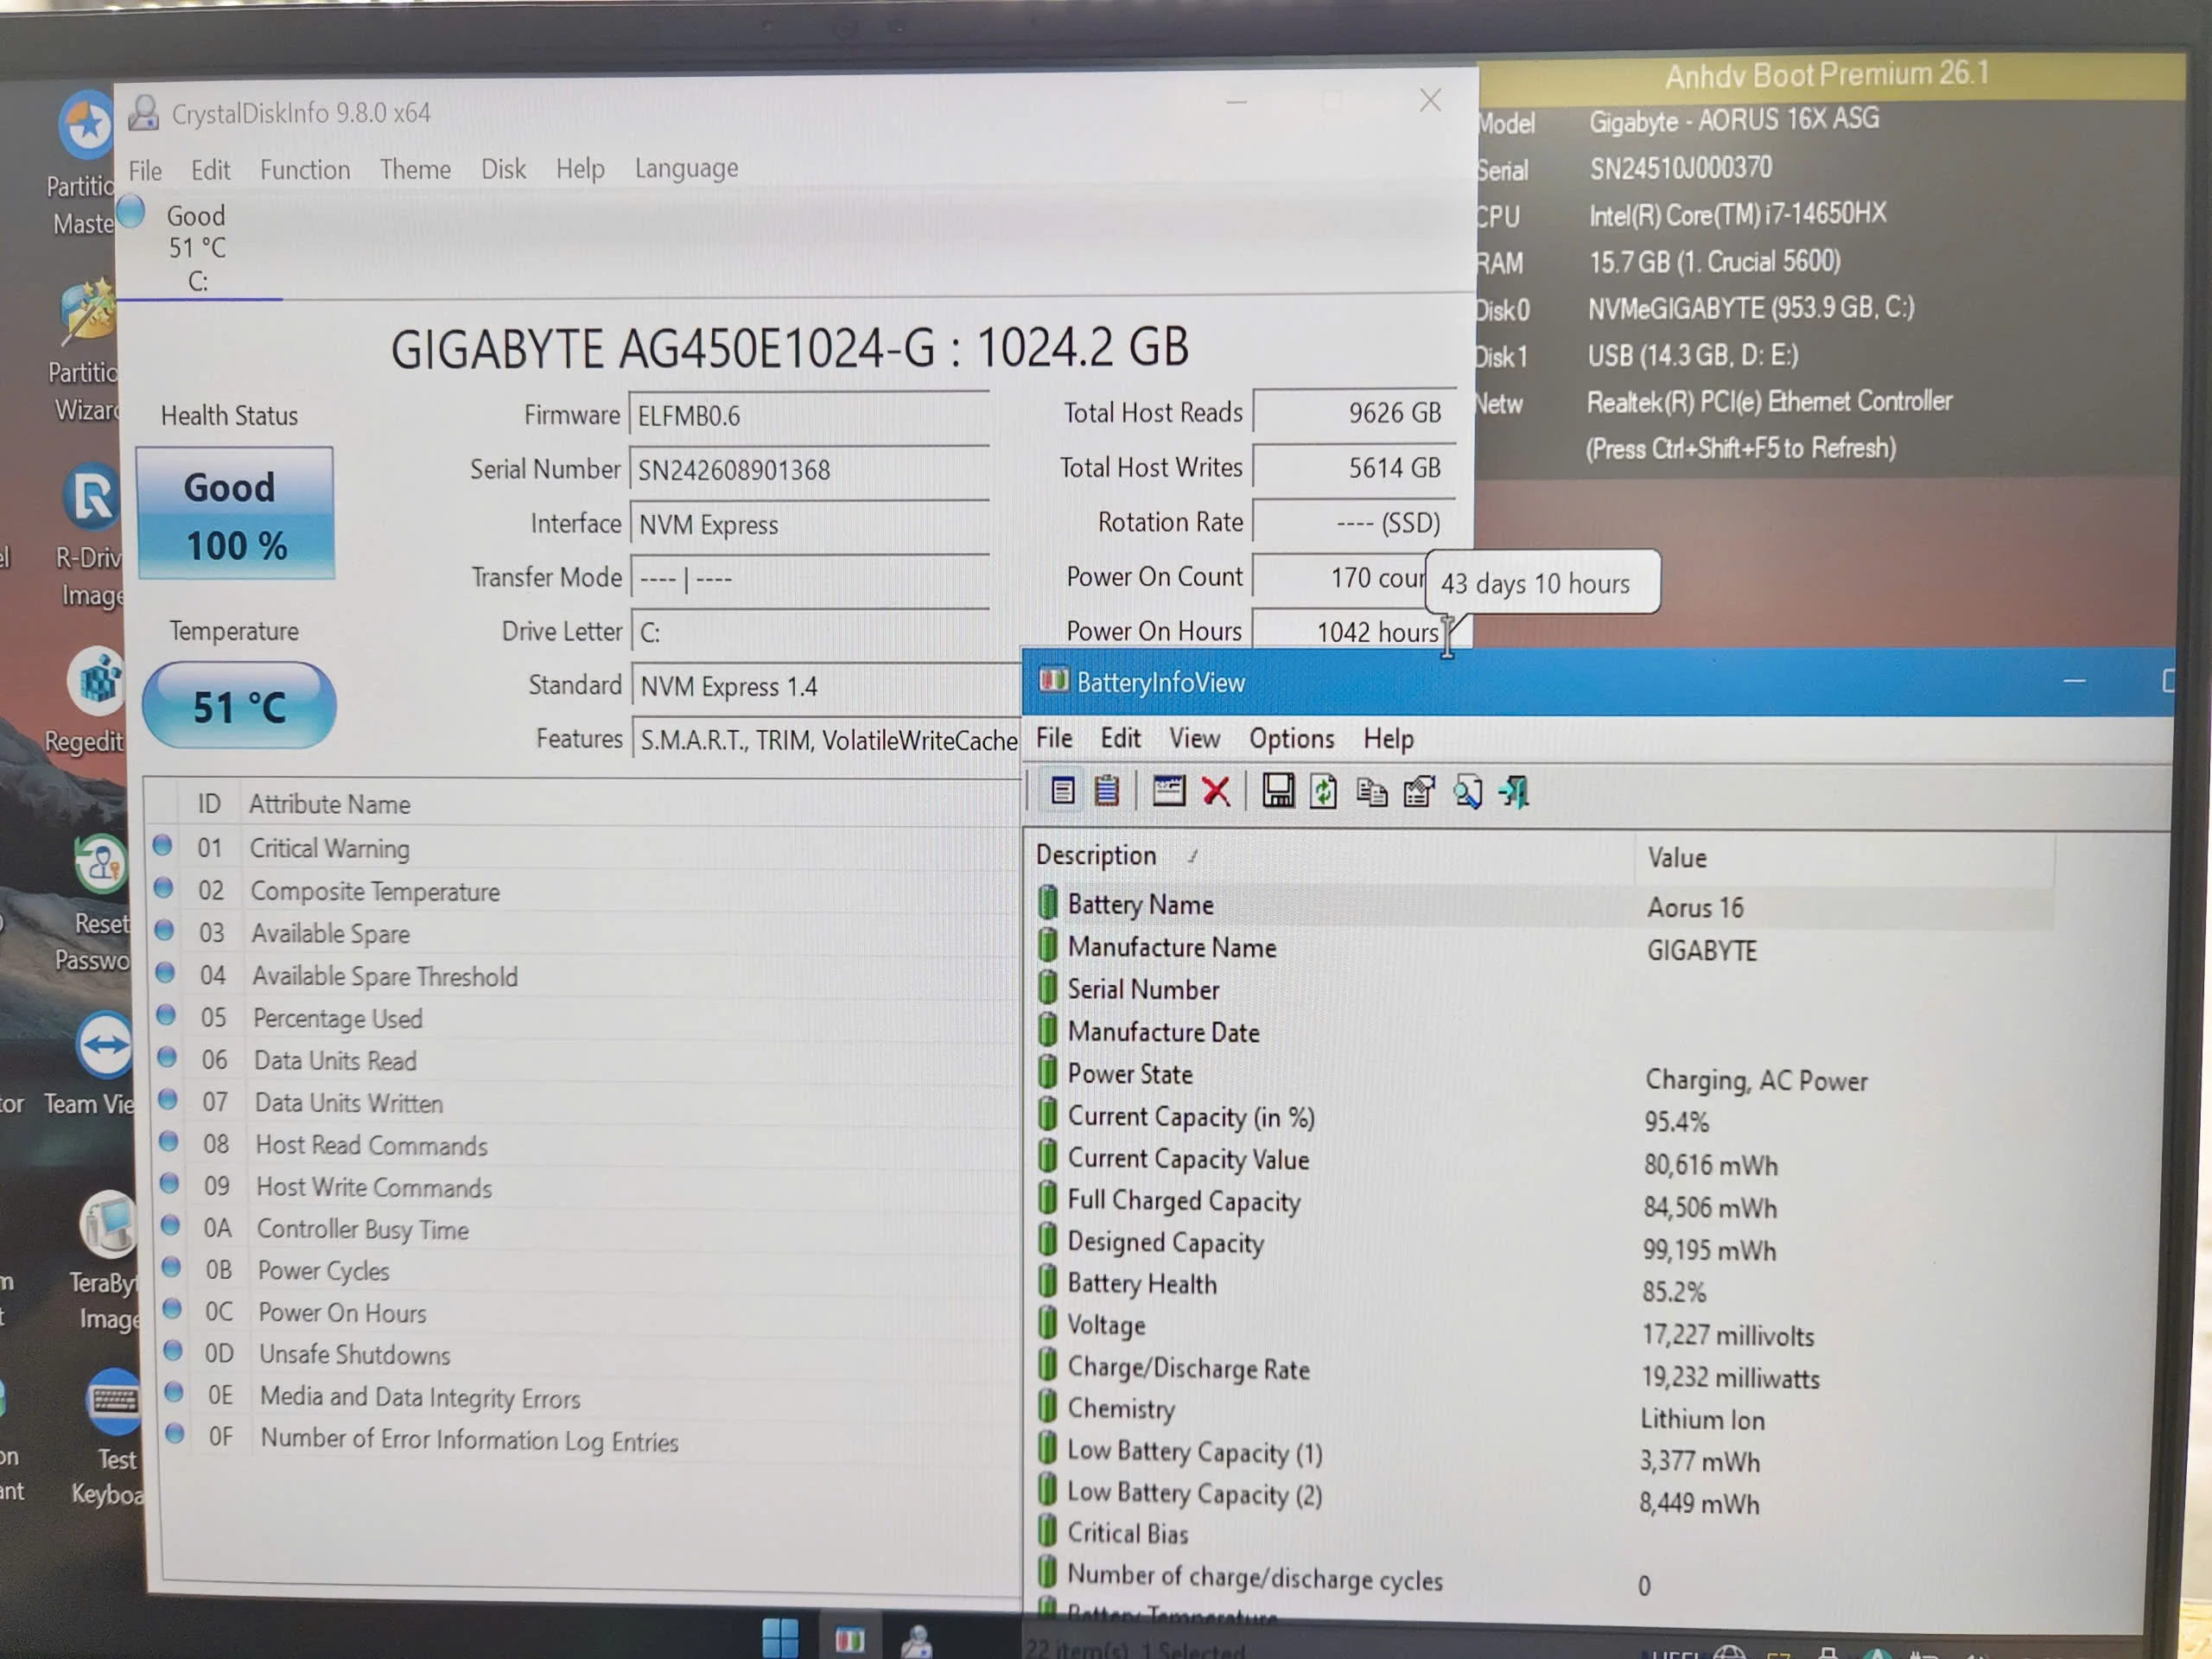Click the status circle beside Critical Warning
This screenshot has height=1659, width=2212.
tap(162, 846)
